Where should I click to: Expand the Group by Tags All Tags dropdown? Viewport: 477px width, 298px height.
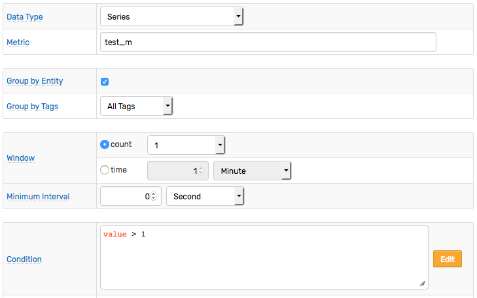point(136,106)
